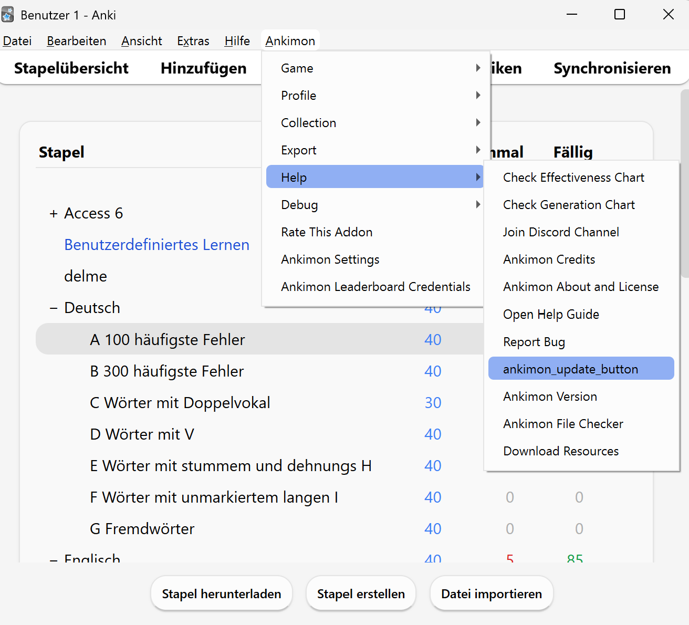Click Datei importieren button
Screen dimensions: 689x625
492,593
